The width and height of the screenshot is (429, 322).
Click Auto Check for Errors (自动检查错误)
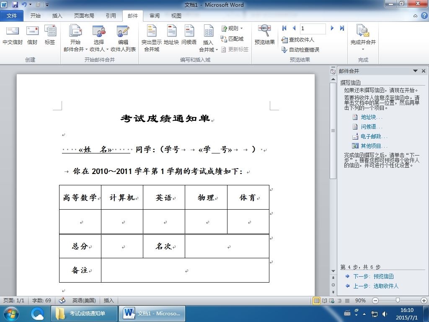(x=300, y=49)
